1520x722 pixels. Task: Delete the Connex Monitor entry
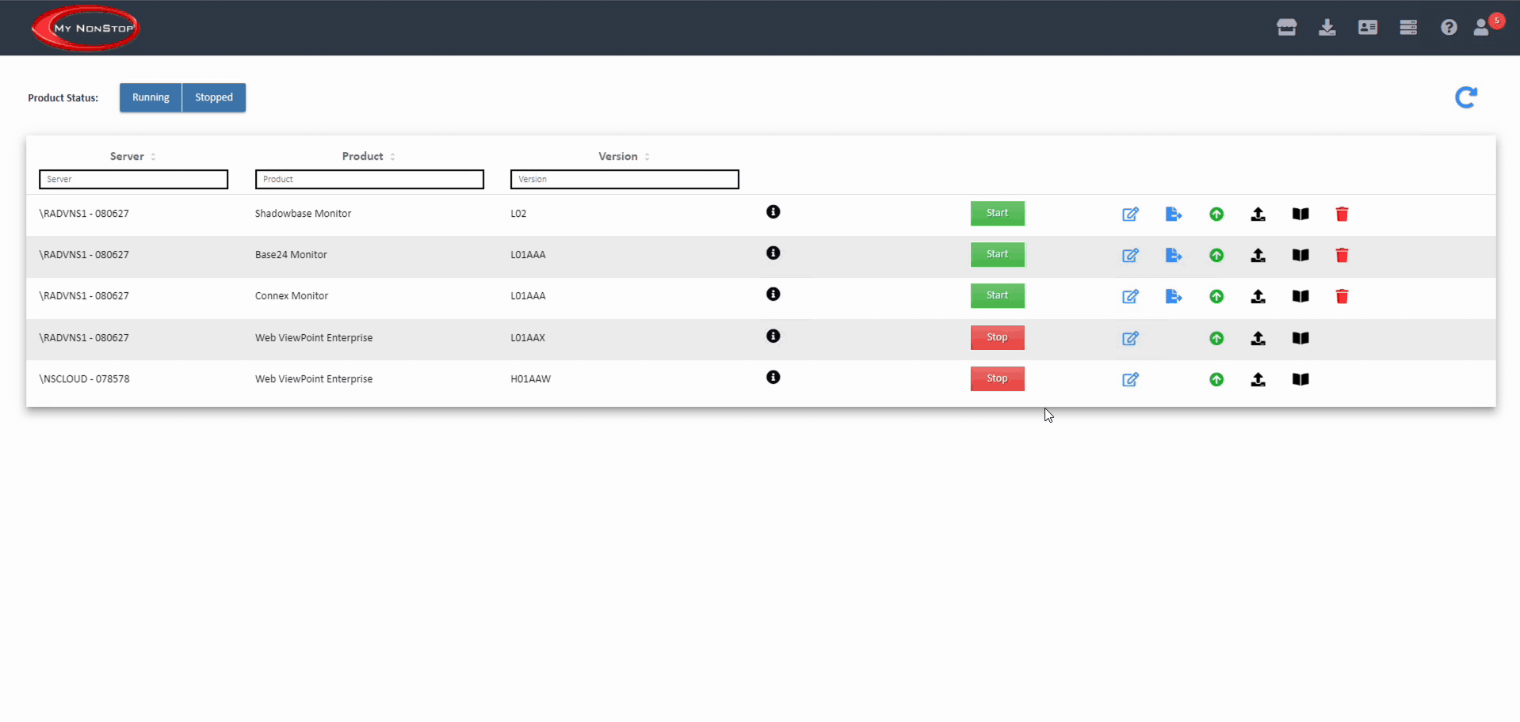click(x=1342, y=296)
